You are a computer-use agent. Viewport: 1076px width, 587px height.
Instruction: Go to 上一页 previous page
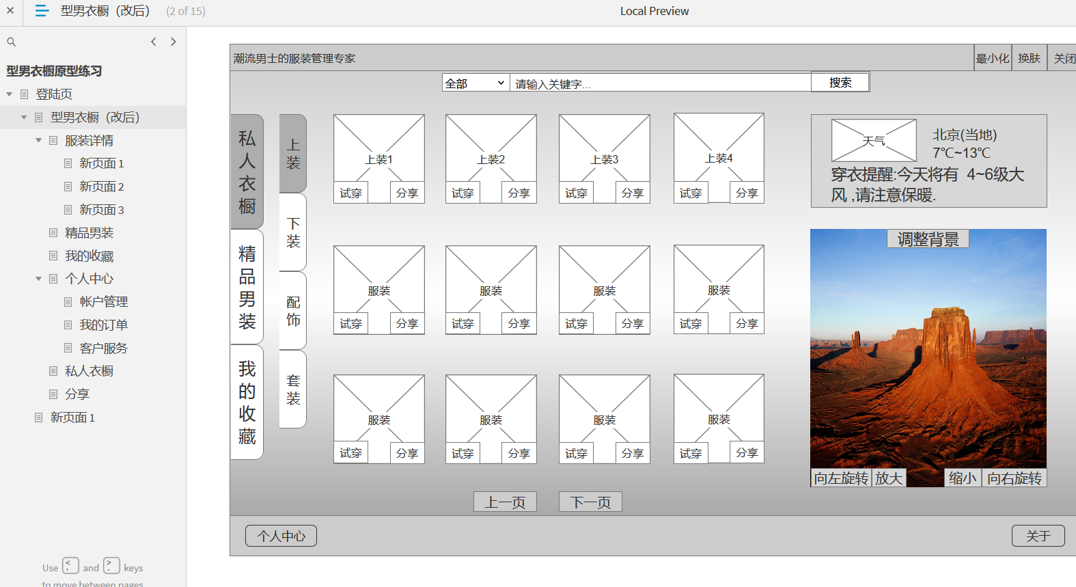(x=506, y=502)
